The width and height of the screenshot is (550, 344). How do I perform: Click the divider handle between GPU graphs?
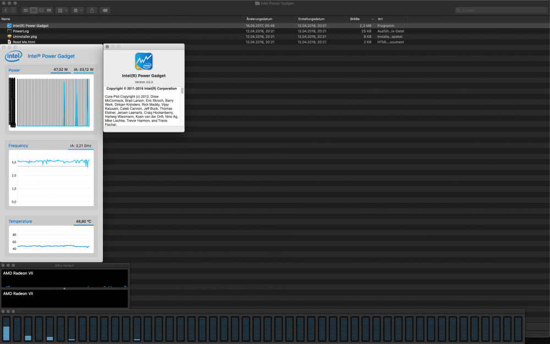64,288
